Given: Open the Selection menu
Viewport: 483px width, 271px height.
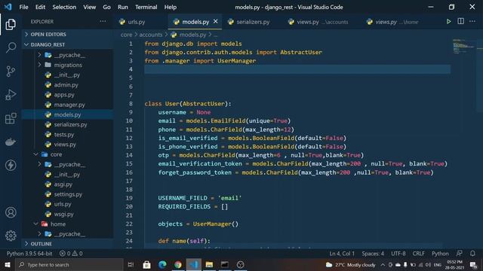Looking at the screenshot, I should pyautogui.click(x=64, y=7).
